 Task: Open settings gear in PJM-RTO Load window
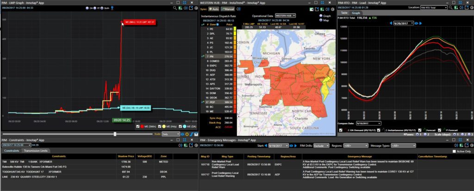(472, 7)
